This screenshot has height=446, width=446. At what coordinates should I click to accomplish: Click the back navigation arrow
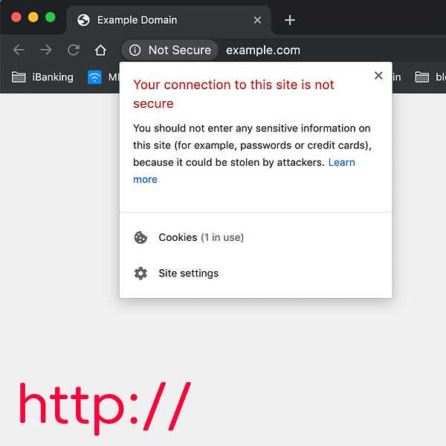19,50
